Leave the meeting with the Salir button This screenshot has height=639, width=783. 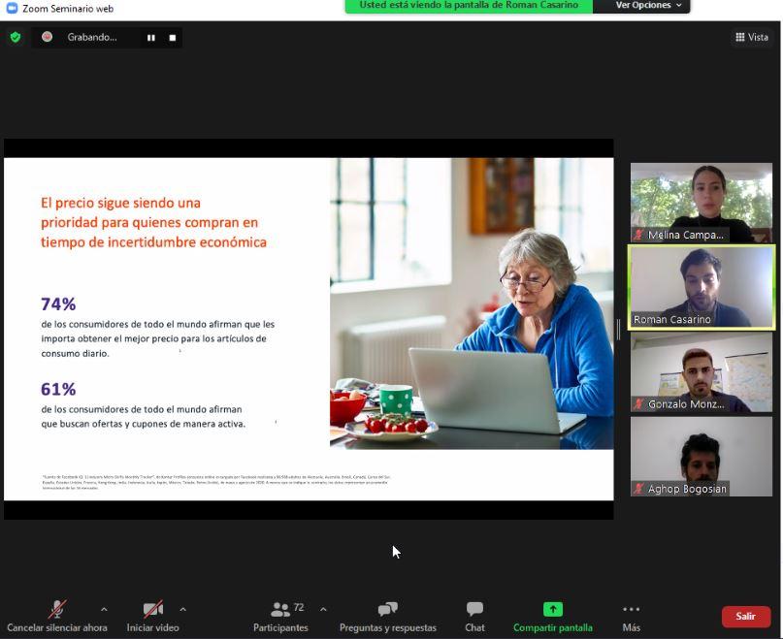point(745,616)
